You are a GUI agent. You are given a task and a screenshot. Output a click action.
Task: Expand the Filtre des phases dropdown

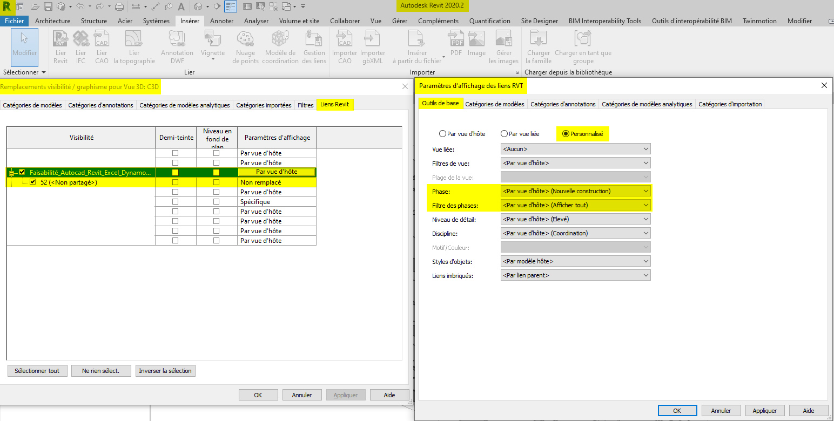(575, 205)
